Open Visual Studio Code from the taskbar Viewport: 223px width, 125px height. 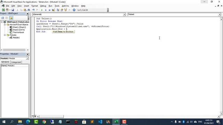[x=100, y=122]
